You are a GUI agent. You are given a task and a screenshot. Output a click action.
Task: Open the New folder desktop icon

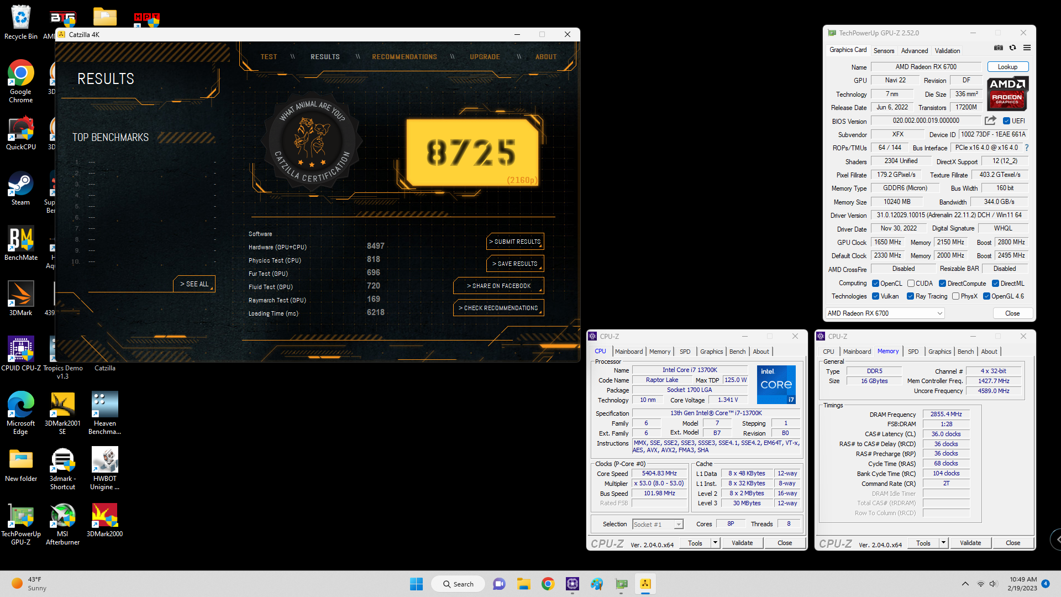pyautogui.click(x=20, y=464)
